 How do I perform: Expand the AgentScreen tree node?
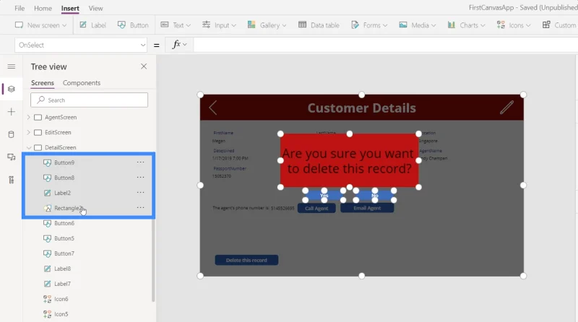click(29, 117)
